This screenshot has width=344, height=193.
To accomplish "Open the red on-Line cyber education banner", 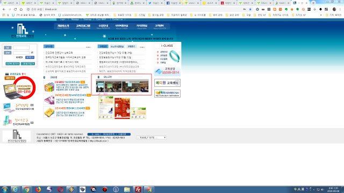I will (x=24, y=88).
